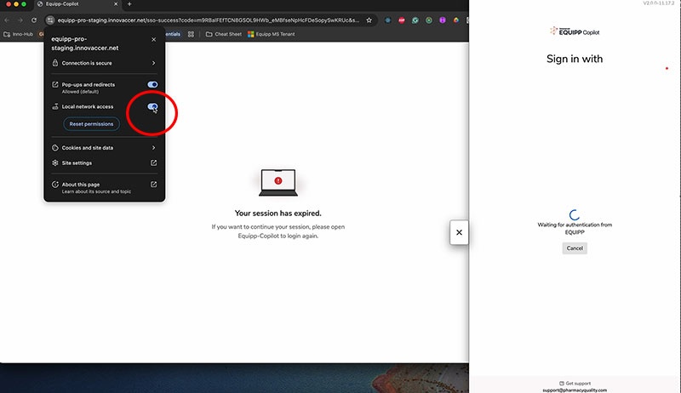Image resolution: width=681 pixels, height=393 pixels.
Task: Click the EQUIPP Copilot logo
Action: pyautogui.click(x=575, y=31)
